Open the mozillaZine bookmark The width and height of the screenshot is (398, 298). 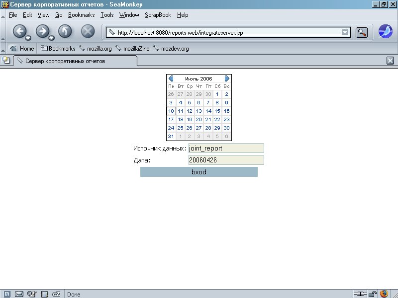132,48
